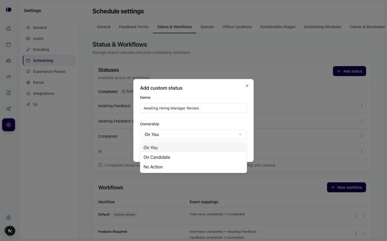387x241 pixels.
Task: Click the Awaiting Feedback status name
Action: pyautogui.click(x=114, y=106)
